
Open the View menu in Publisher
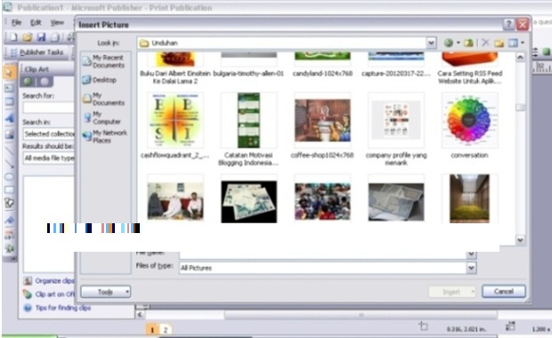57,23
